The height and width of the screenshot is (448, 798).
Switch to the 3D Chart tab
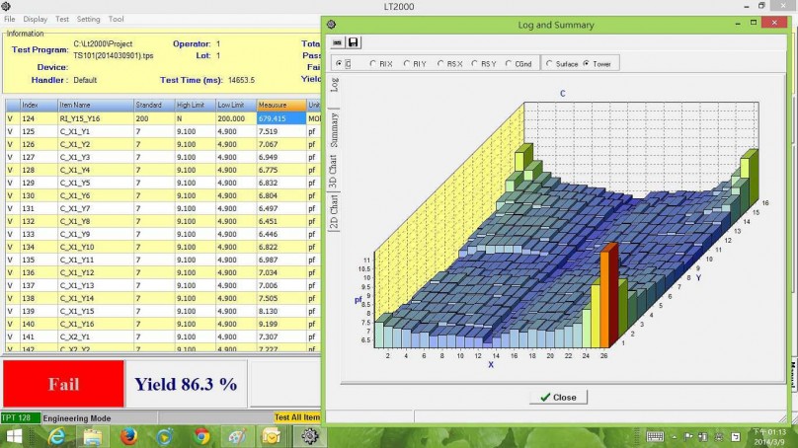pyautogui.click(x=334, y=171)
